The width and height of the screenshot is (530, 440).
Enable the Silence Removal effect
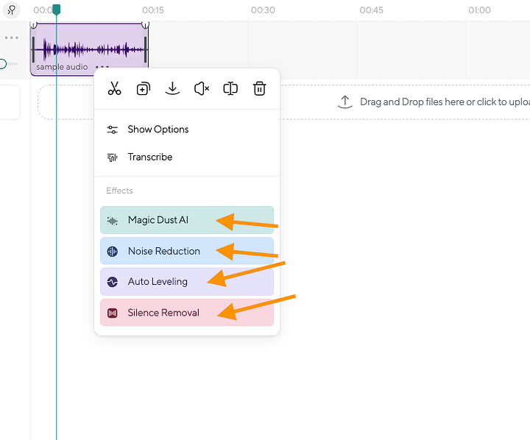pos(187,313)
